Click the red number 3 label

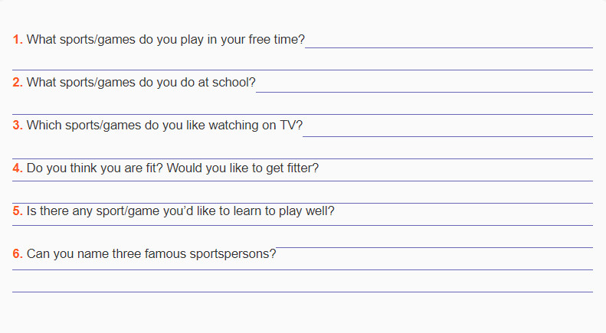(18, 126)
